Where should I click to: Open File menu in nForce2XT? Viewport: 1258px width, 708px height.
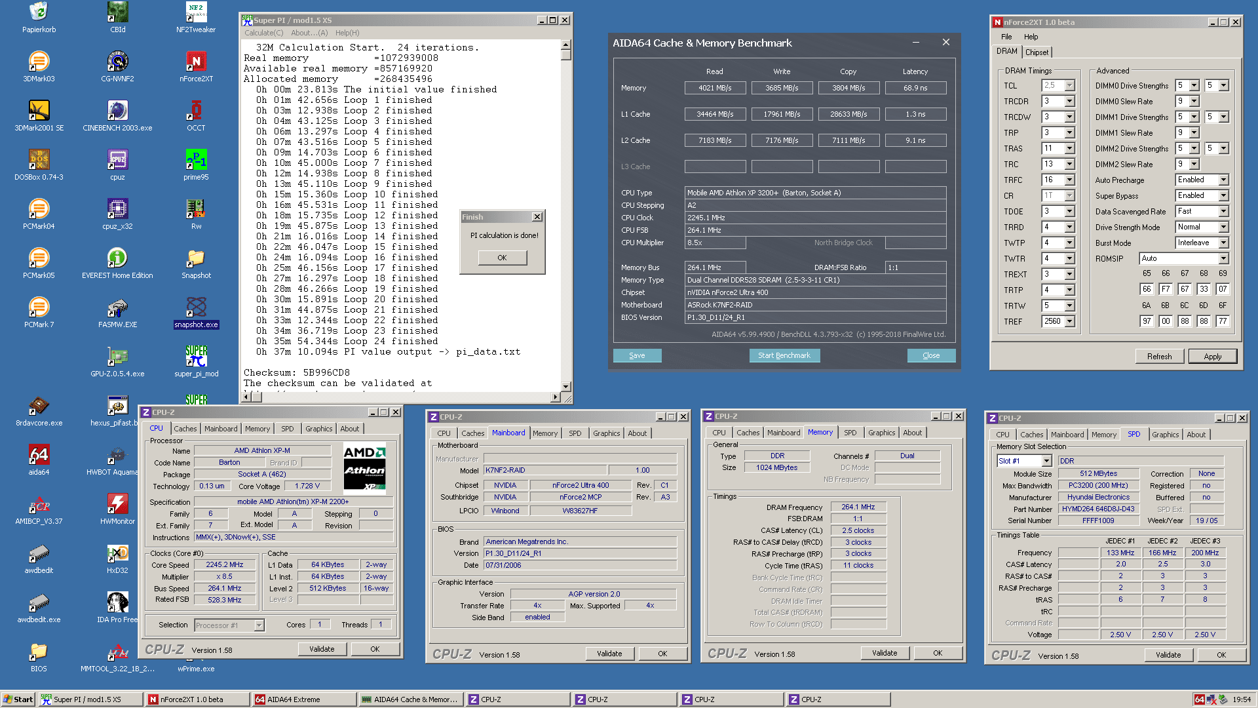pos(1006,37)
